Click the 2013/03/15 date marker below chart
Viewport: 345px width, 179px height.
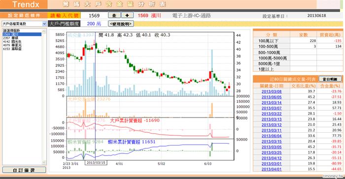point(96,163)
